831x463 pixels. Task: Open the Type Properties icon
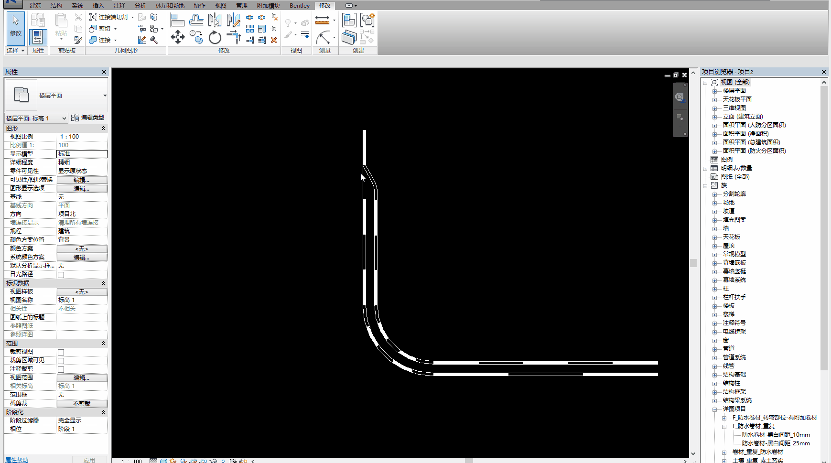click(x=38, y=20)
